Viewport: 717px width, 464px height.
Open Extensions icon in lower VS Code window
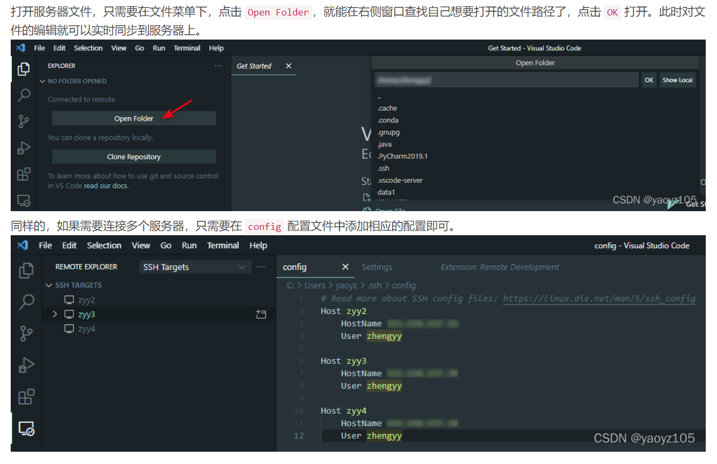tap(26, 397)
